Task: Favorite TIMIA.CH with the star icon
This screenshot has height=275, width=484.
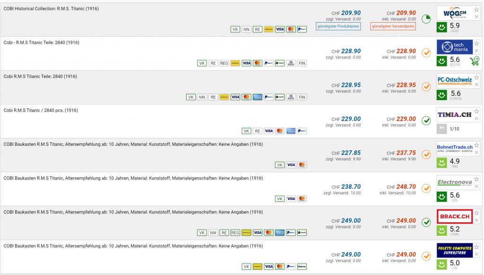Action: 476,111
